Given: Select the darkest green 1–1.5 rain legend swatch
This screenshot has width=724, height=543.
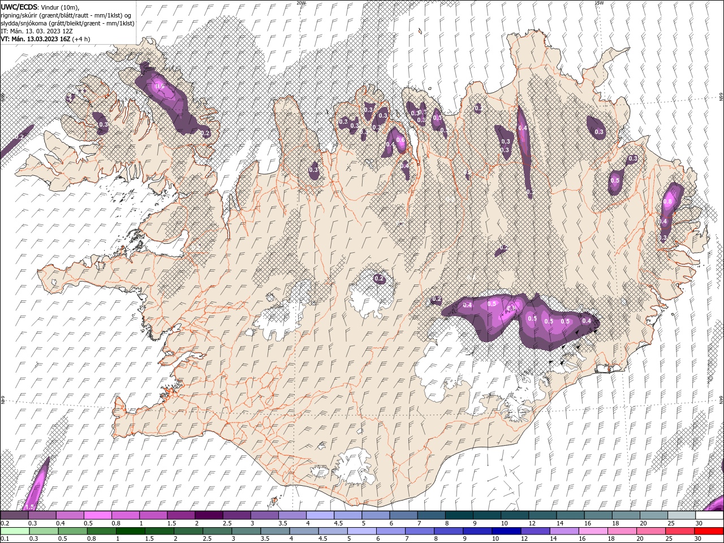Looking at the screenshot, I should (x=130, y=531).
